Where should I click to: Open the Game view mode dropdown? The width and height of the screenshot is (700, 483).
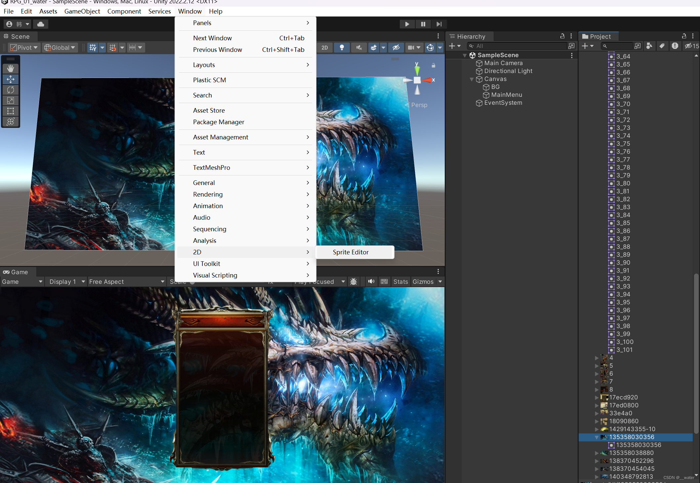pos(22,281)
